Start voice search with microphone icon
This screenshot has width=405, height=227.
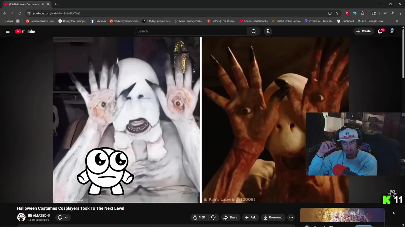268,31
